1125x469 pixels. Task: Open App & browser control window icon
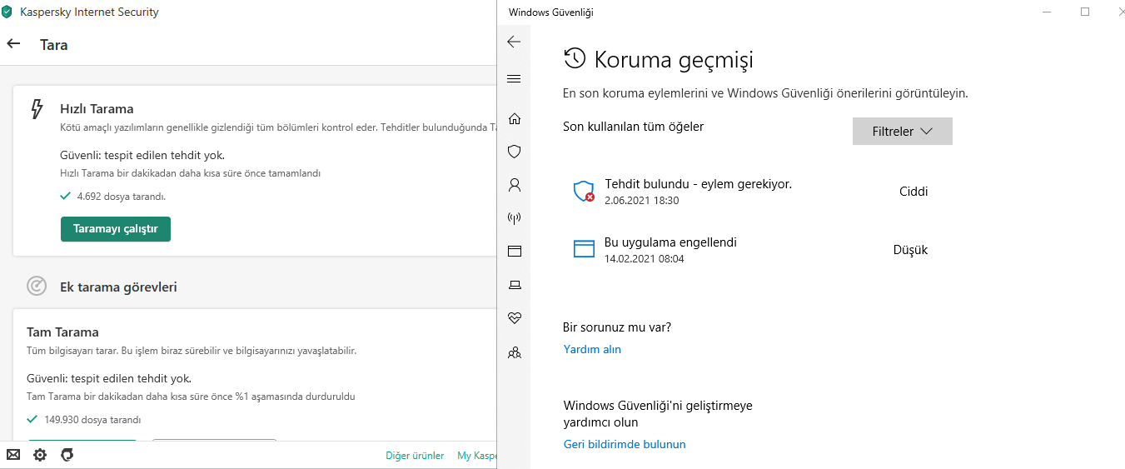(514, 251)
